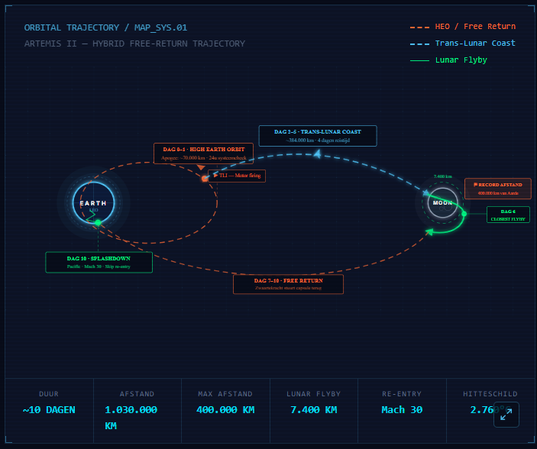Viewport: 537px width, 449px height.
Task: Click the Trans-Lunar Coast legend entry
Action: [x=463, y=44]
